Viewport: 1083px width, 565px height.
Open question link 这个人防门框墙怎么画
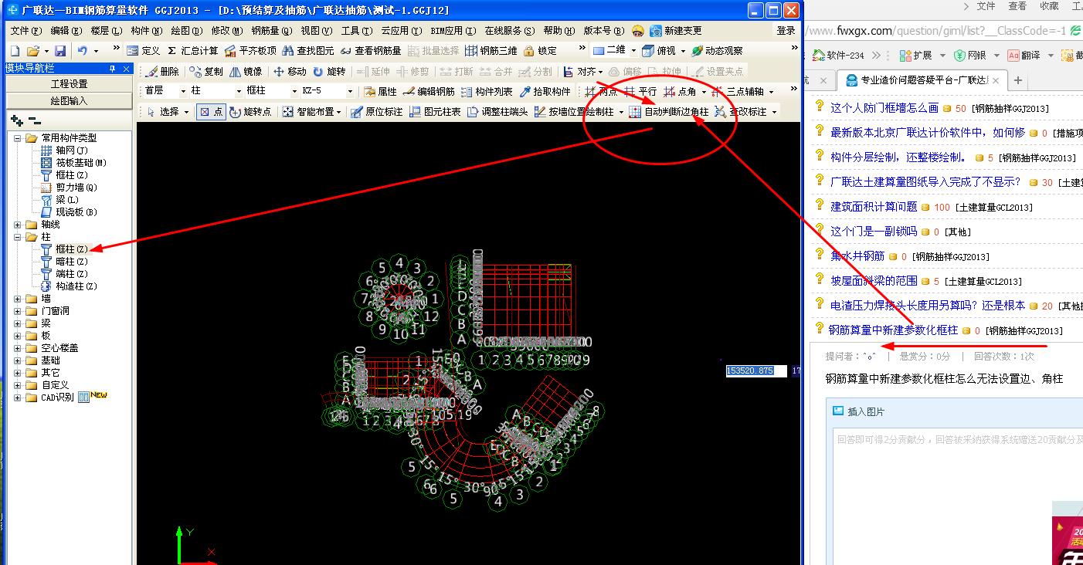tap(884, 108)
